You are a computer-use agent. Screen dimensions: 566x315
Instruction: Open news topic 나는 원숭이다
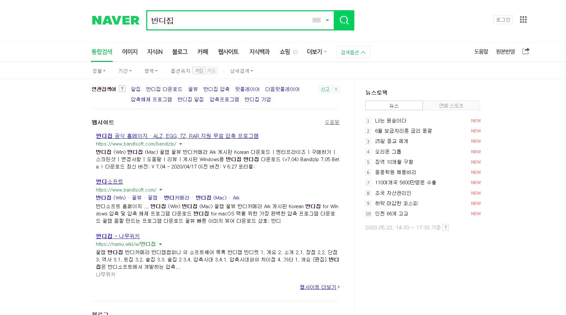[x=390, y=121]
